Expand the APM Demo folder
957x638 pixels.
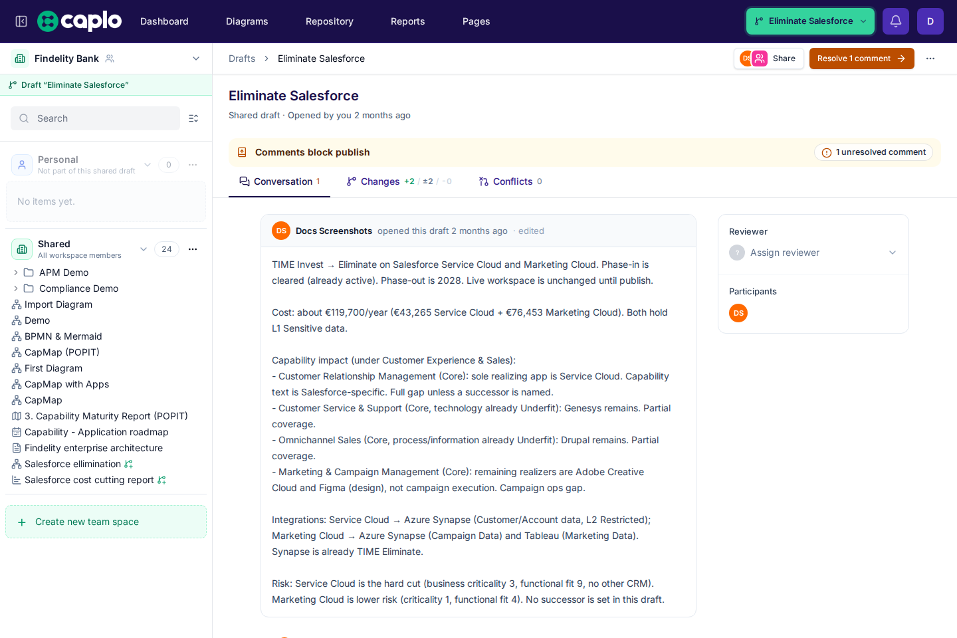(x=16, y=272)
